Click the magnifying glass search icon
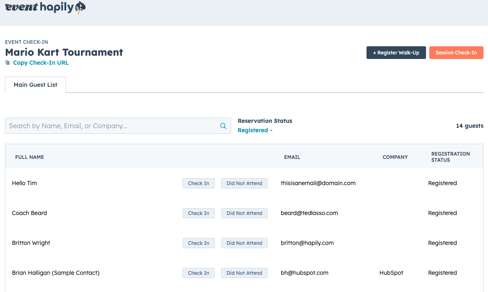488x292 pixels. click(x=223, y=126)
